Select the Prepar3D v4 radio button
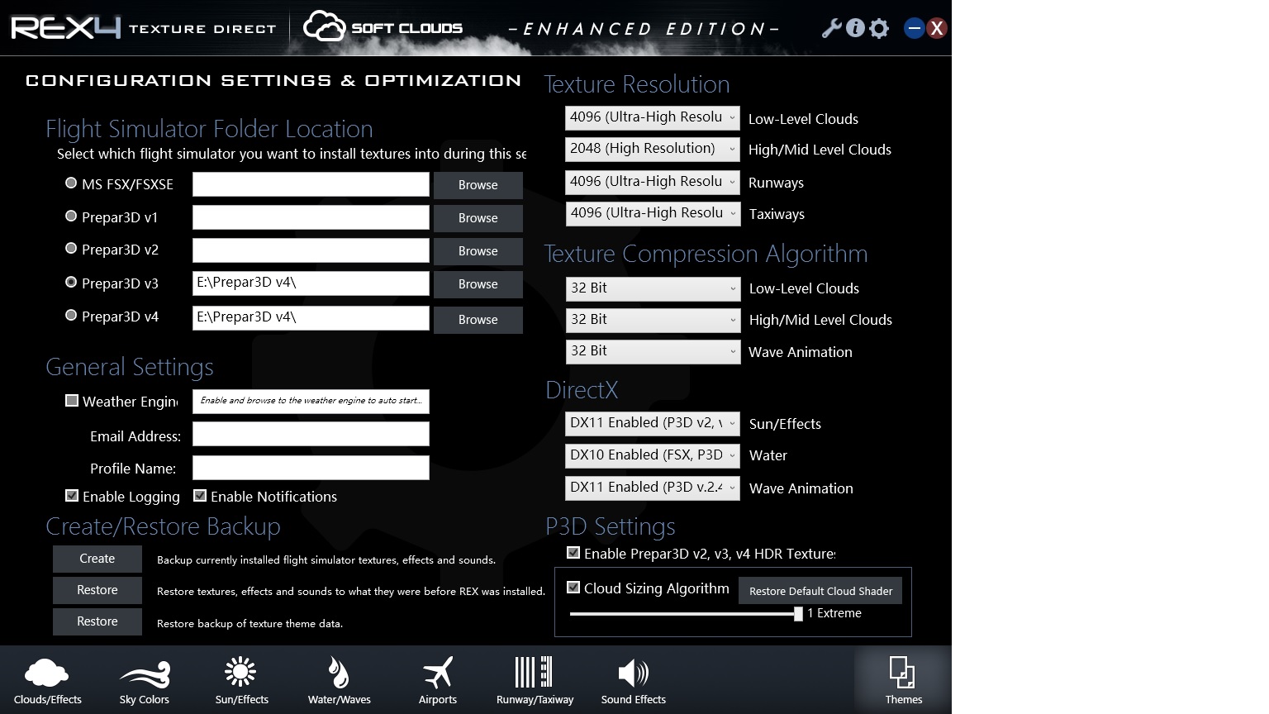 click(71, 316)
